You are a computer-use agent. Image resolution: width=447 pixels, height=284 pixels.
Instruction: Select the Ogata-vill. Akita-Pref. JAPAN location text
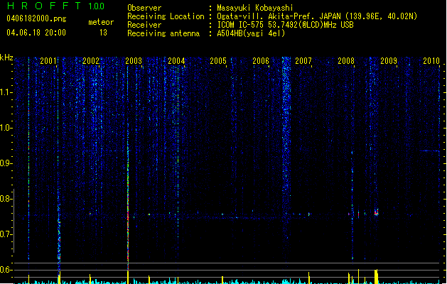pos(317,16)
